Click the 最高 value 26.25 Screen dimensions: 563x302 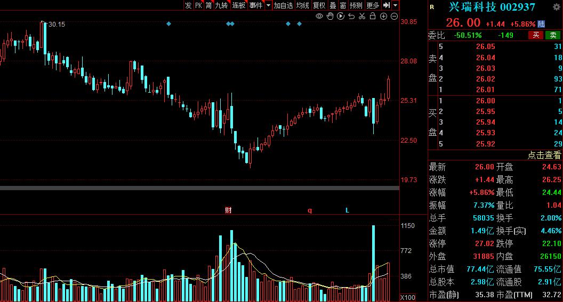551,179
